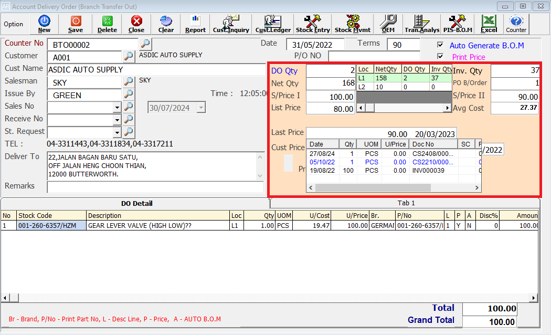Click the Terms field showing 90
The image size is (551, 335).
404,45
